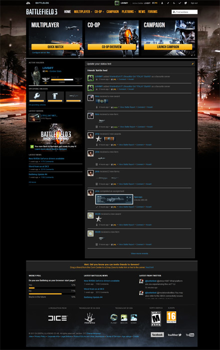Click the Change language footer link
The image size is (220, 350).
click(93, 333)
